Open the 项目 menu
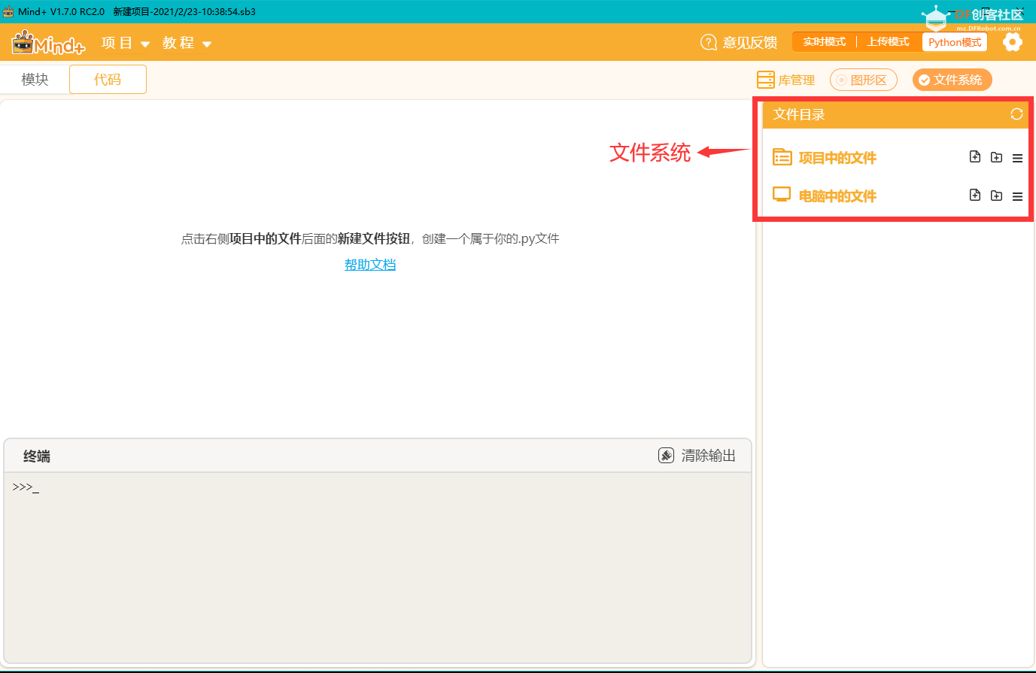The image size is (1036, 673). tap(117, 43)
